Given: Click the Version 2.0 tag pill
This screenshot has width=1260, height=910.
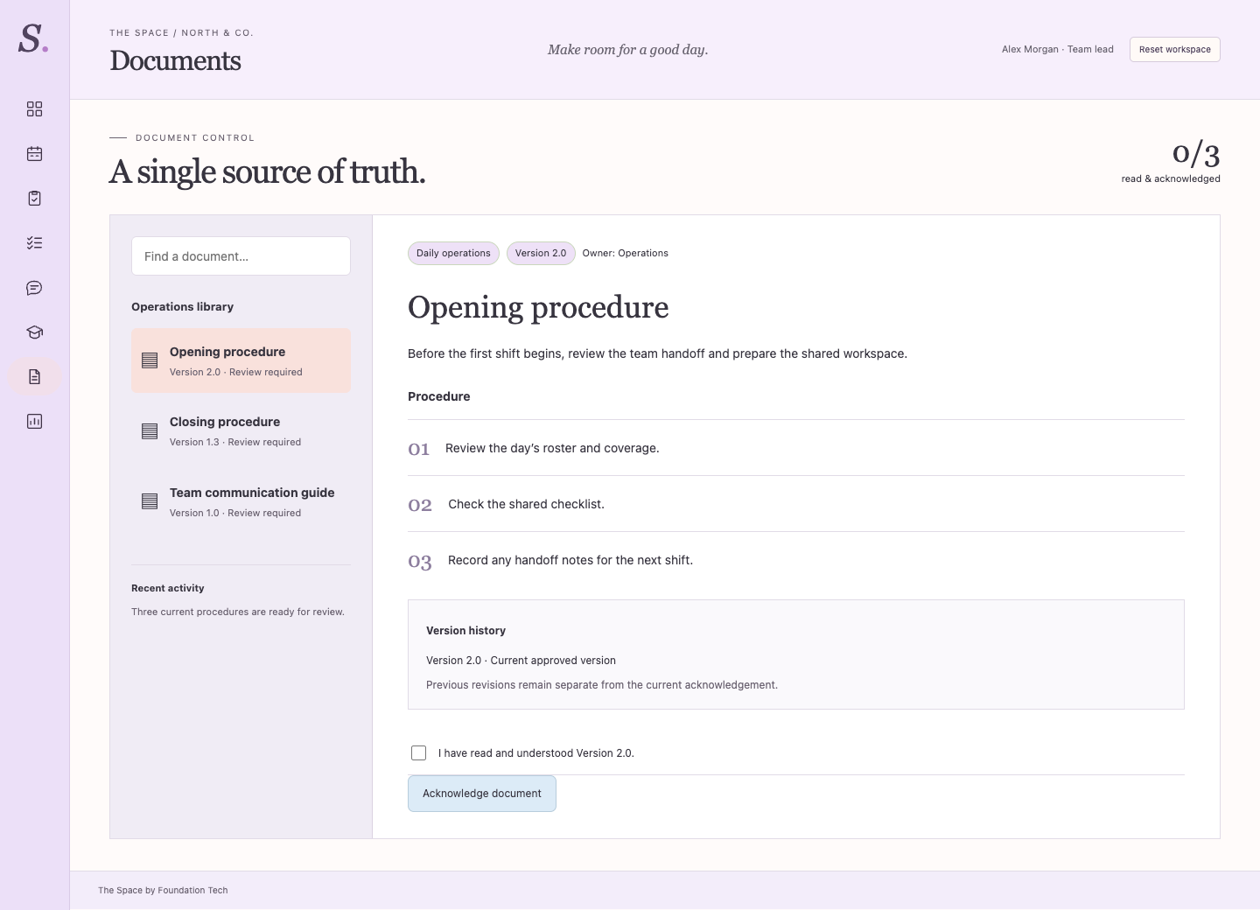Looking at the screenshot, I should point(541,253).
